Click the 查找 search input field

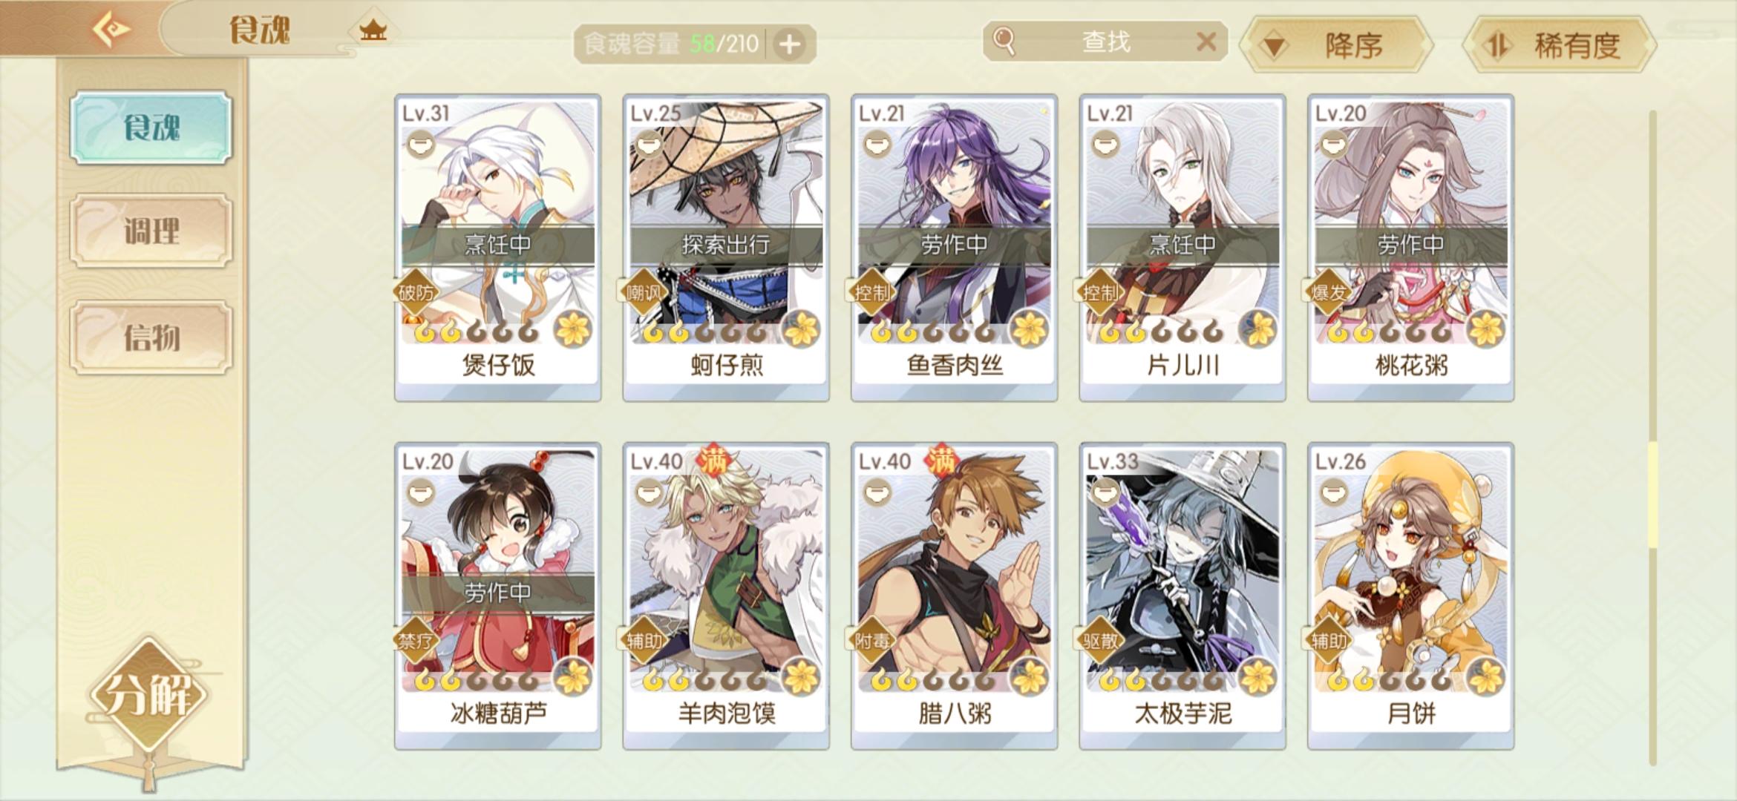pyautogui.click(x=1105, y=42)
